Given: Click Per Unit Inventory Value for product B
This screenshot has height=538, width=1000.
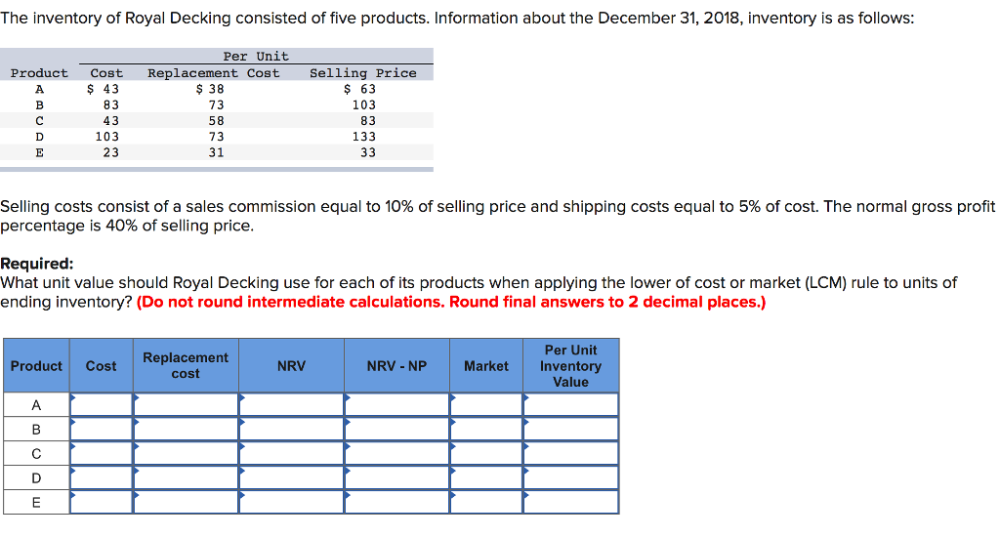Looking at the screenshot, I should point(571,430).
